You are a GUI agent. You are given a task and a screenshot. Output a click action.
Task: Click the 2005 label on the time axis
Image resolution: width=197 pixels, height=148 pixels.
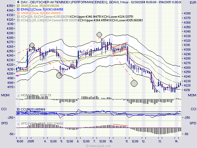[31, 141]
